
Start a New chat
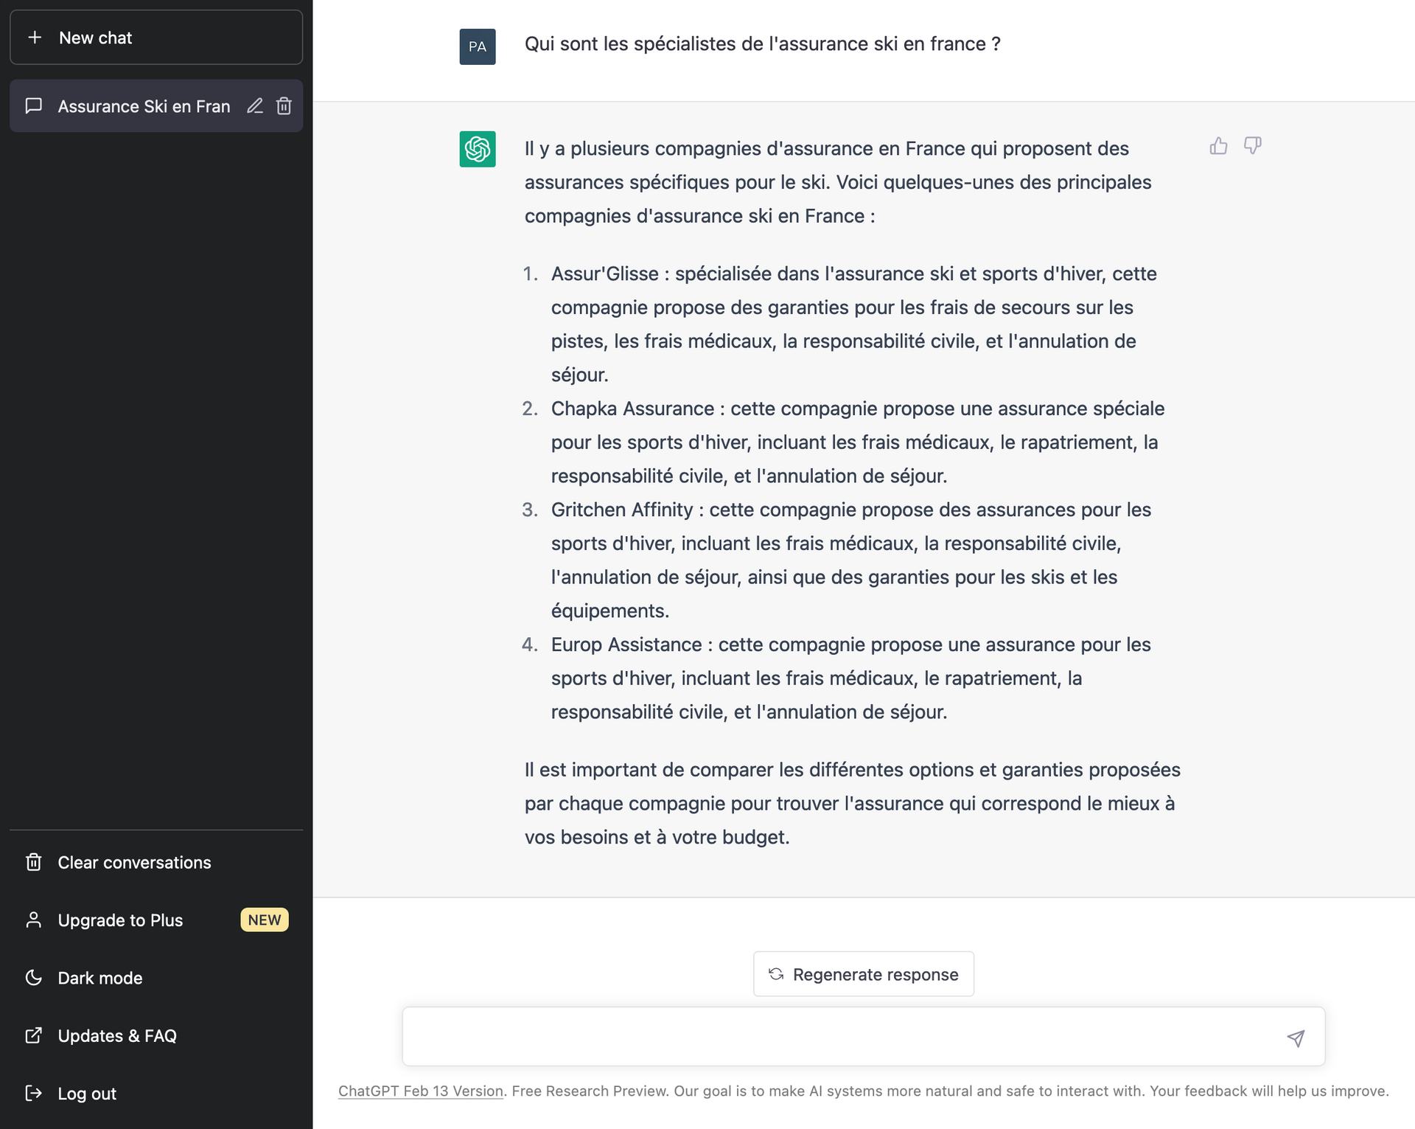pyautogui.click(x=156, y=38)
